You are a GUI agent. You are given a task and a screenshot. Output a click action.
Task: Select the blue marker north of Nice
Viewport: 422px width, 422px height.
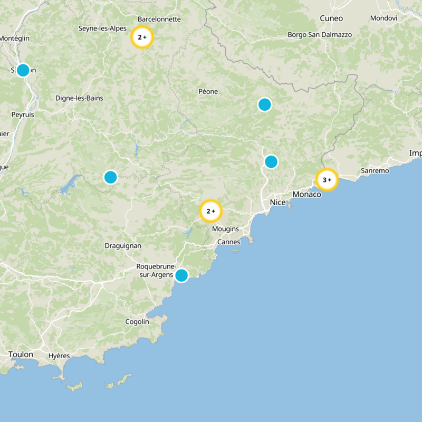[x=271, y=161]
